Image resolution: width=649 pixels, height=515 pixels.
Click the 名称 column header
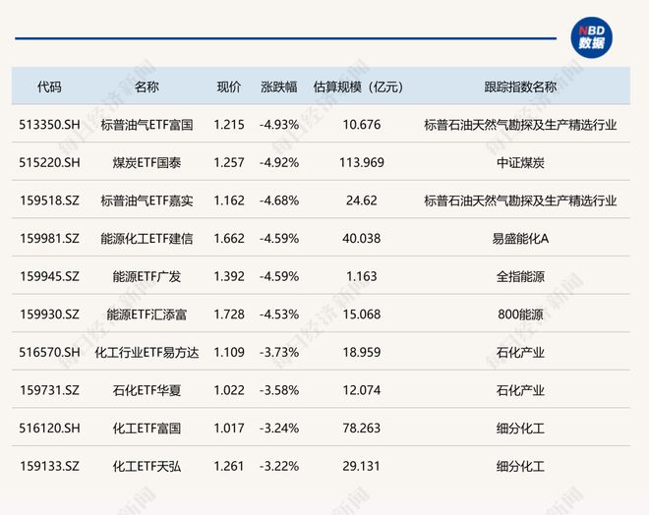click(147, 86)
